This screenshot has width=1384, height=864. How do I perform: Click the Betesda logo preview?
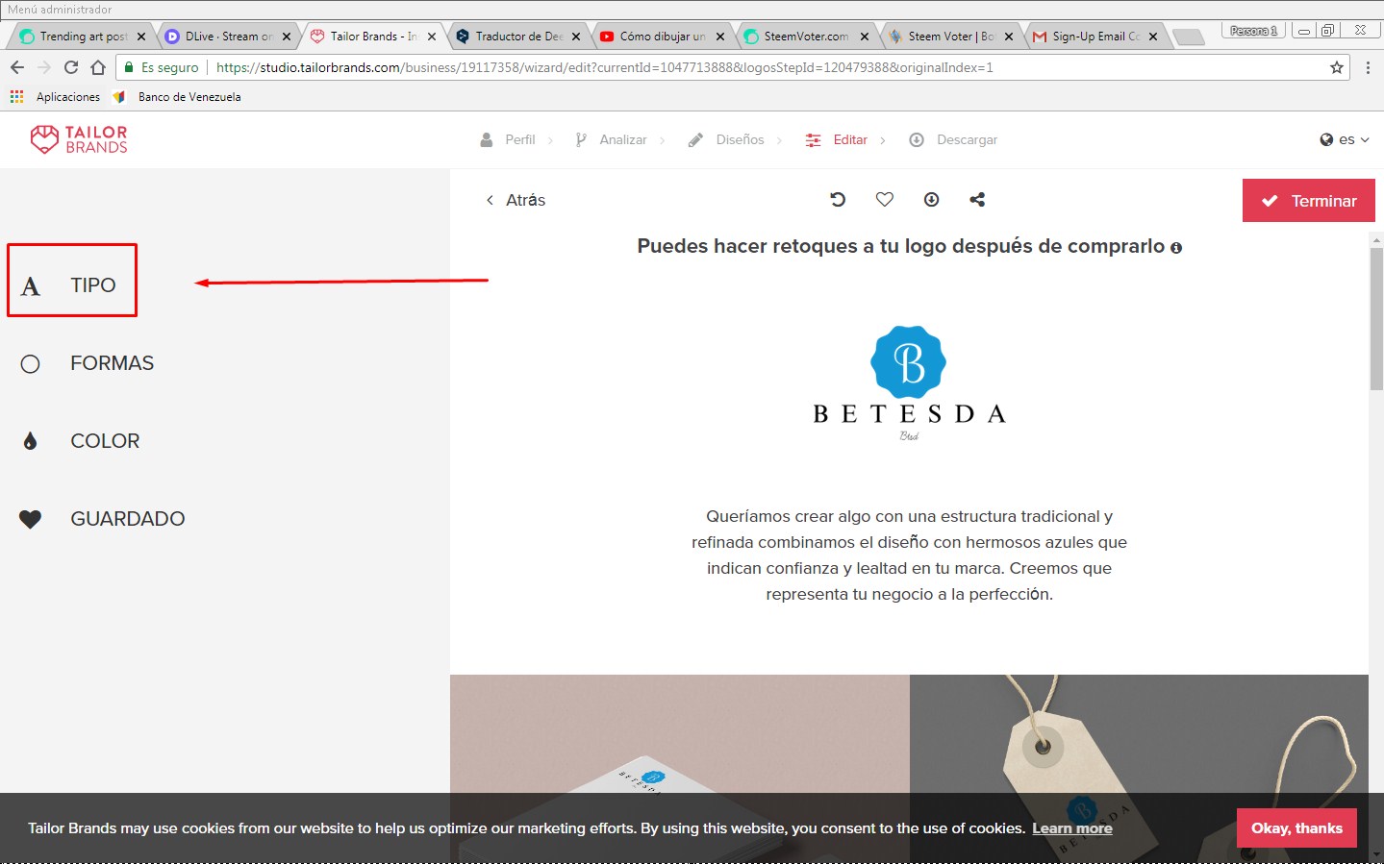point(909,383)
